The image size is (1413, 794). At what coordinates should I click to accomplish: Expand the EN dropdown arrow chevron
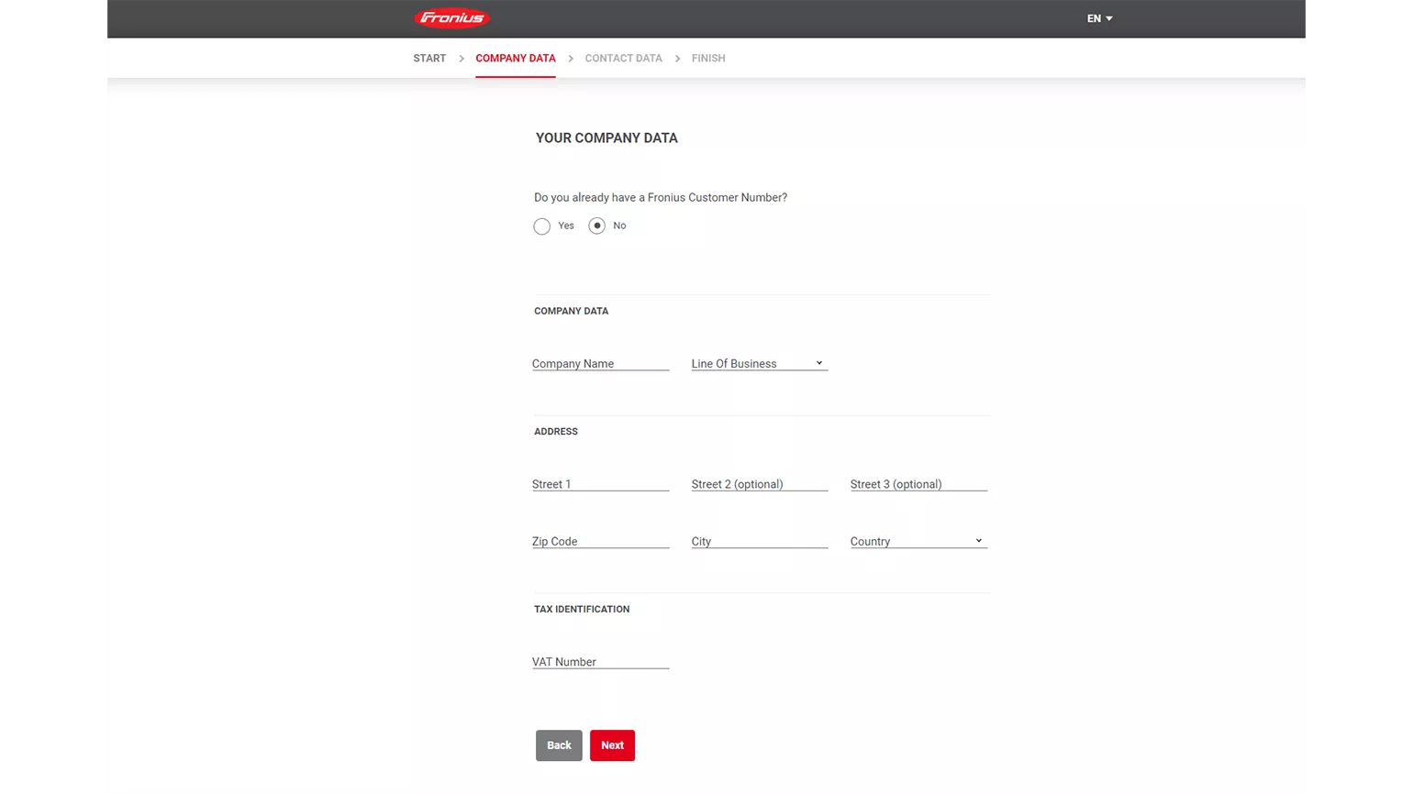(x=1108, y=18)
